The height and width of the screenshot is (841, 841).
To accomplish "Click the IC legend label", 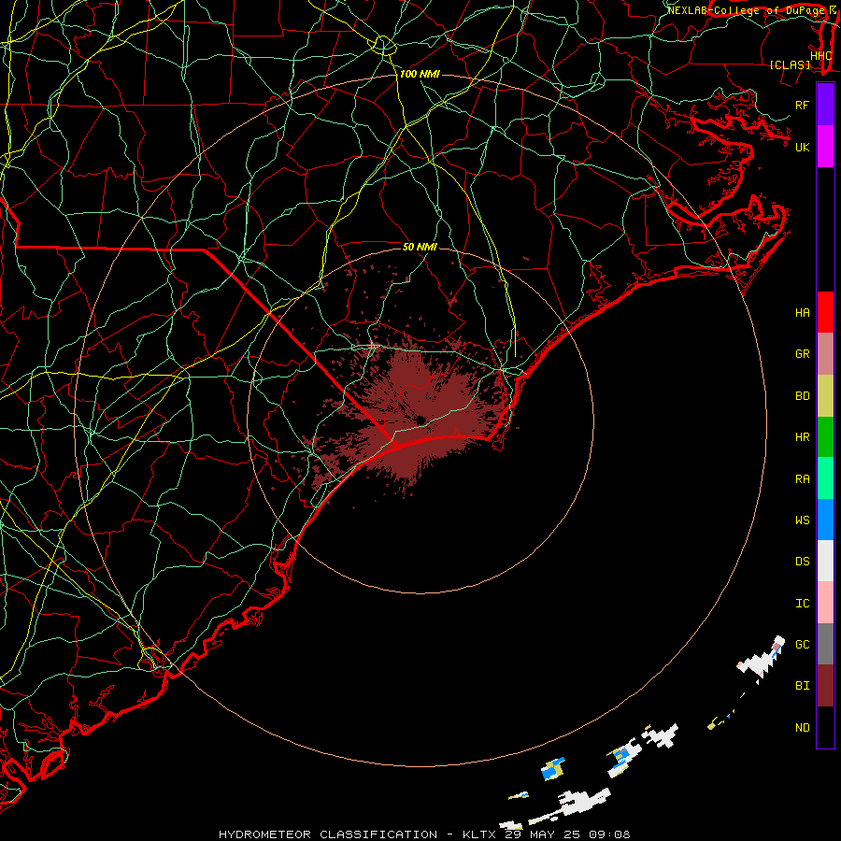I will click(x=802, y=604).
